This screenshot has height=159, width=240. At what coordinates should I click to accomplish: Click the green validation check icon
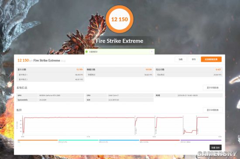click(x=86, y=52)
